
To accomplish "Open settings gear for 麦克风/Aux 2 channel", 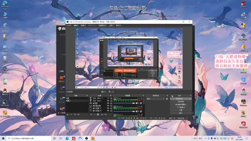I will click(x=141, y=112).
